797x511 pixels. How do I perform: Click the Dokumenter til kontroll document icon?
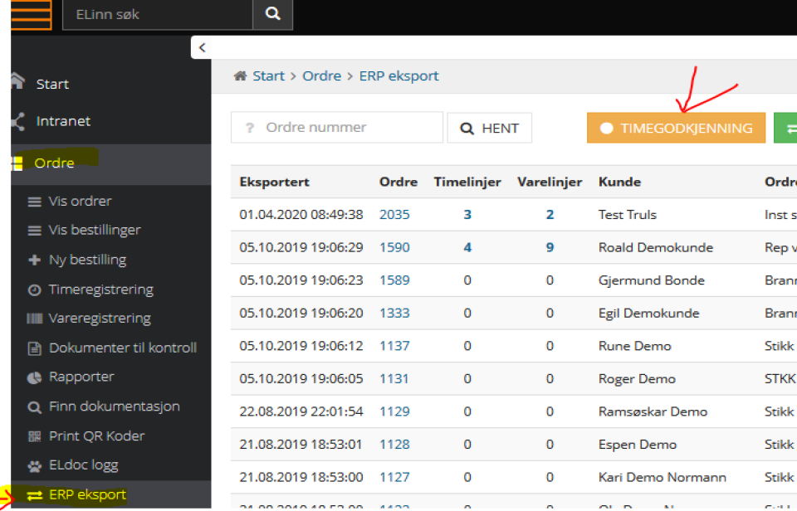click(34, 348)
